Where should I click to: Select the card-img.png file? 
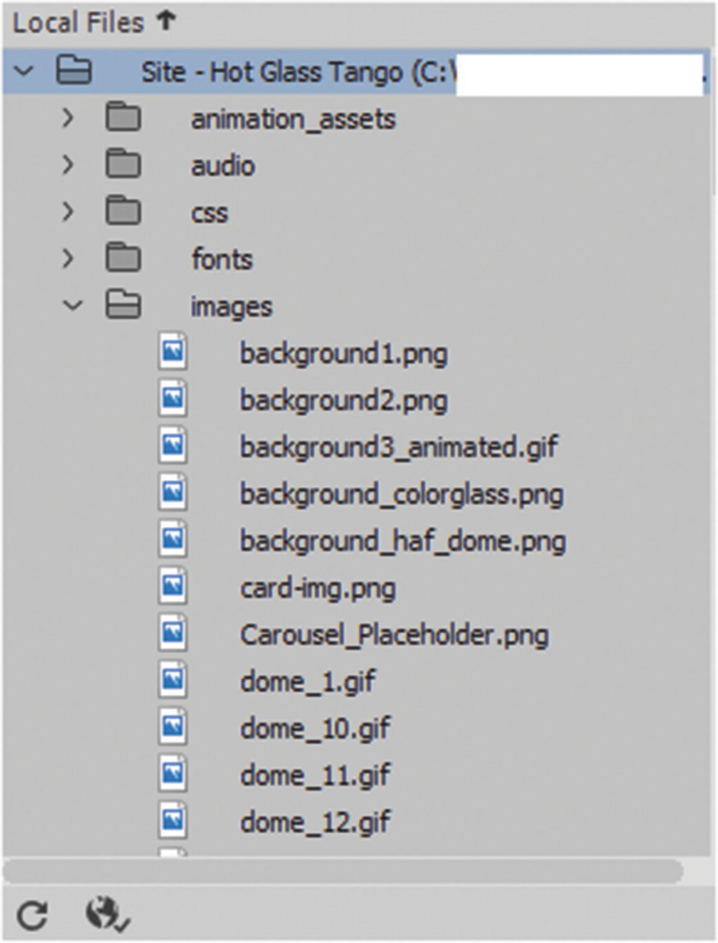pos(318,588)
